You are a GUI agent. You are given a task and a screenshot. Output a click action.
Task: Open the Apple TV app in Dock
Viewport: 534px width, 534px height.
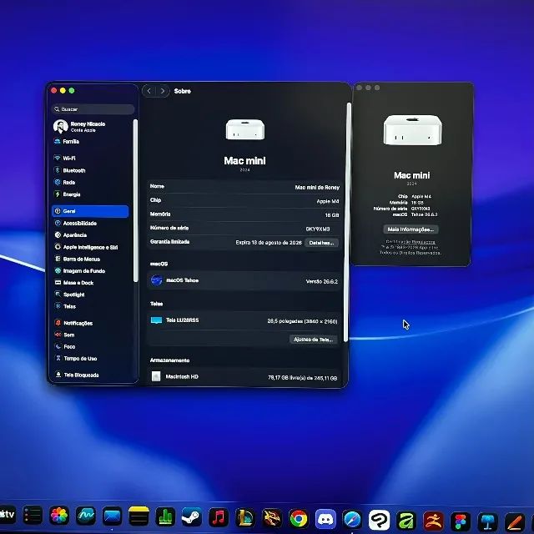[x=7, y=515]
